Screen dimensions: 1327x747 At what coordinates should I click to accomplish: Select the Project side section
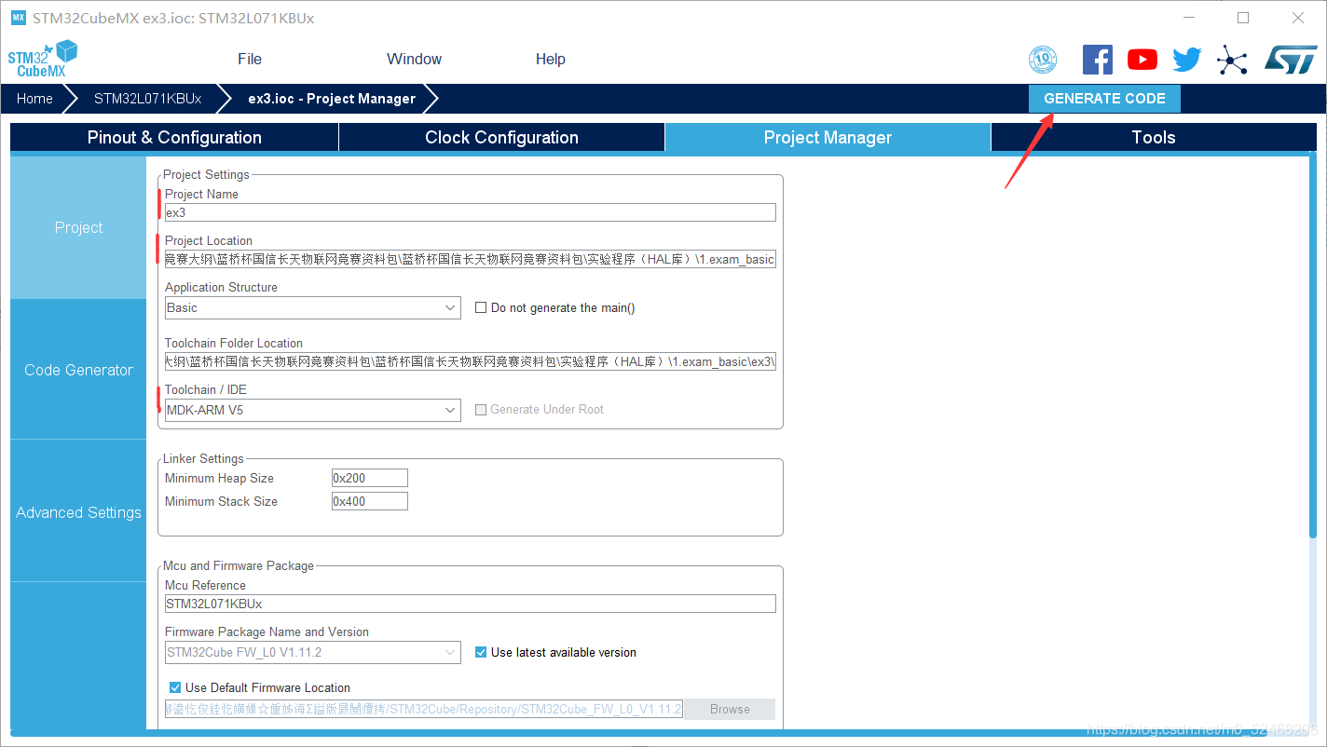click(78, 227)
